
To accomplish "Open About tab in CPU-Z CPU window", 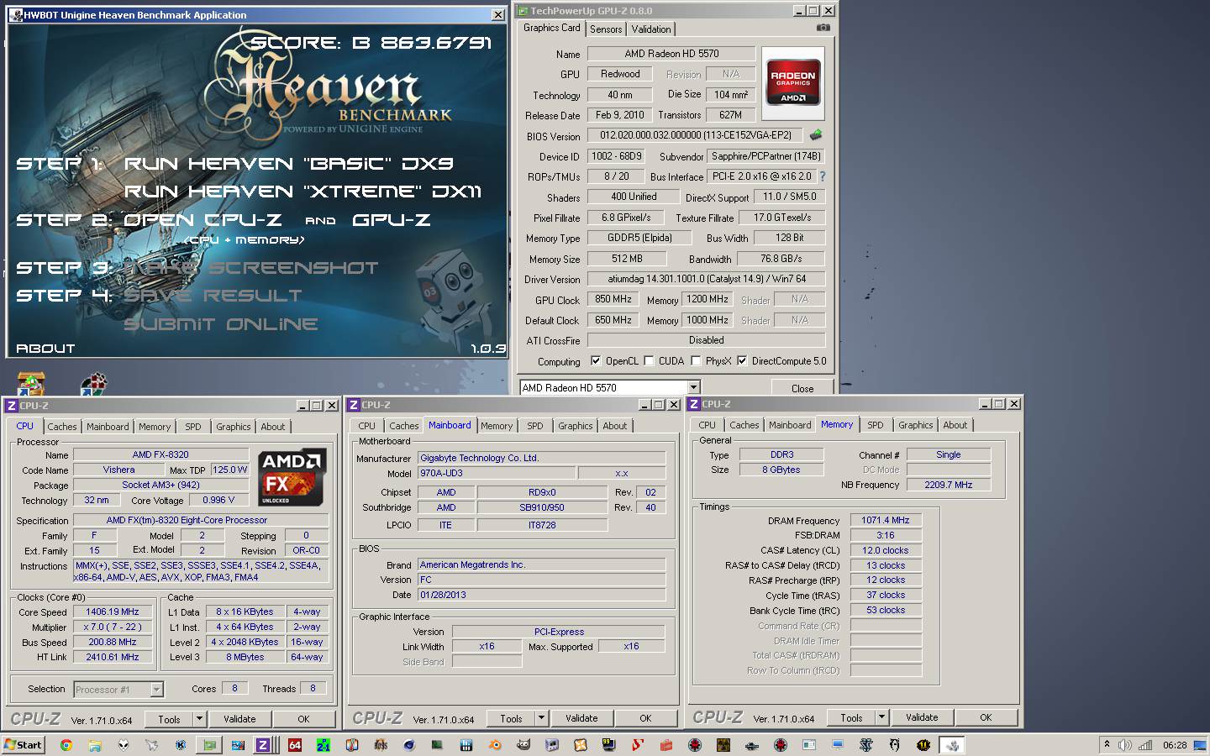I will (x=273, y=427).
